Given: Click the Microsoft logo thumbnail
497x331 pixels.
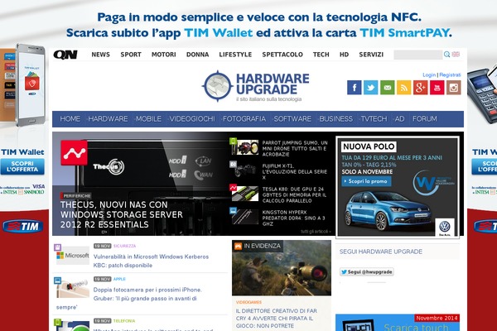Looking at the screenshot, I should [73, 256].
